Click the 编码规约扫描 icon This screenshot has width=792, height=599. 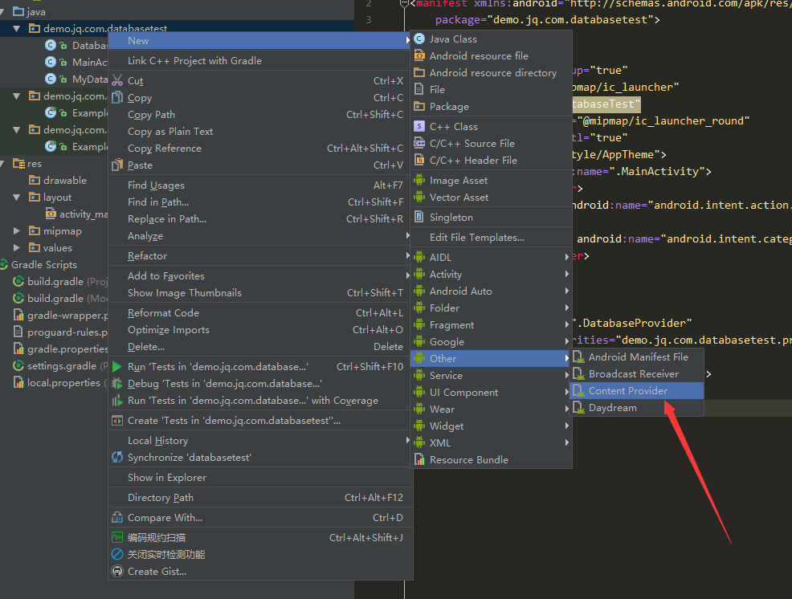pyautogui.click(x=117, y=537)
